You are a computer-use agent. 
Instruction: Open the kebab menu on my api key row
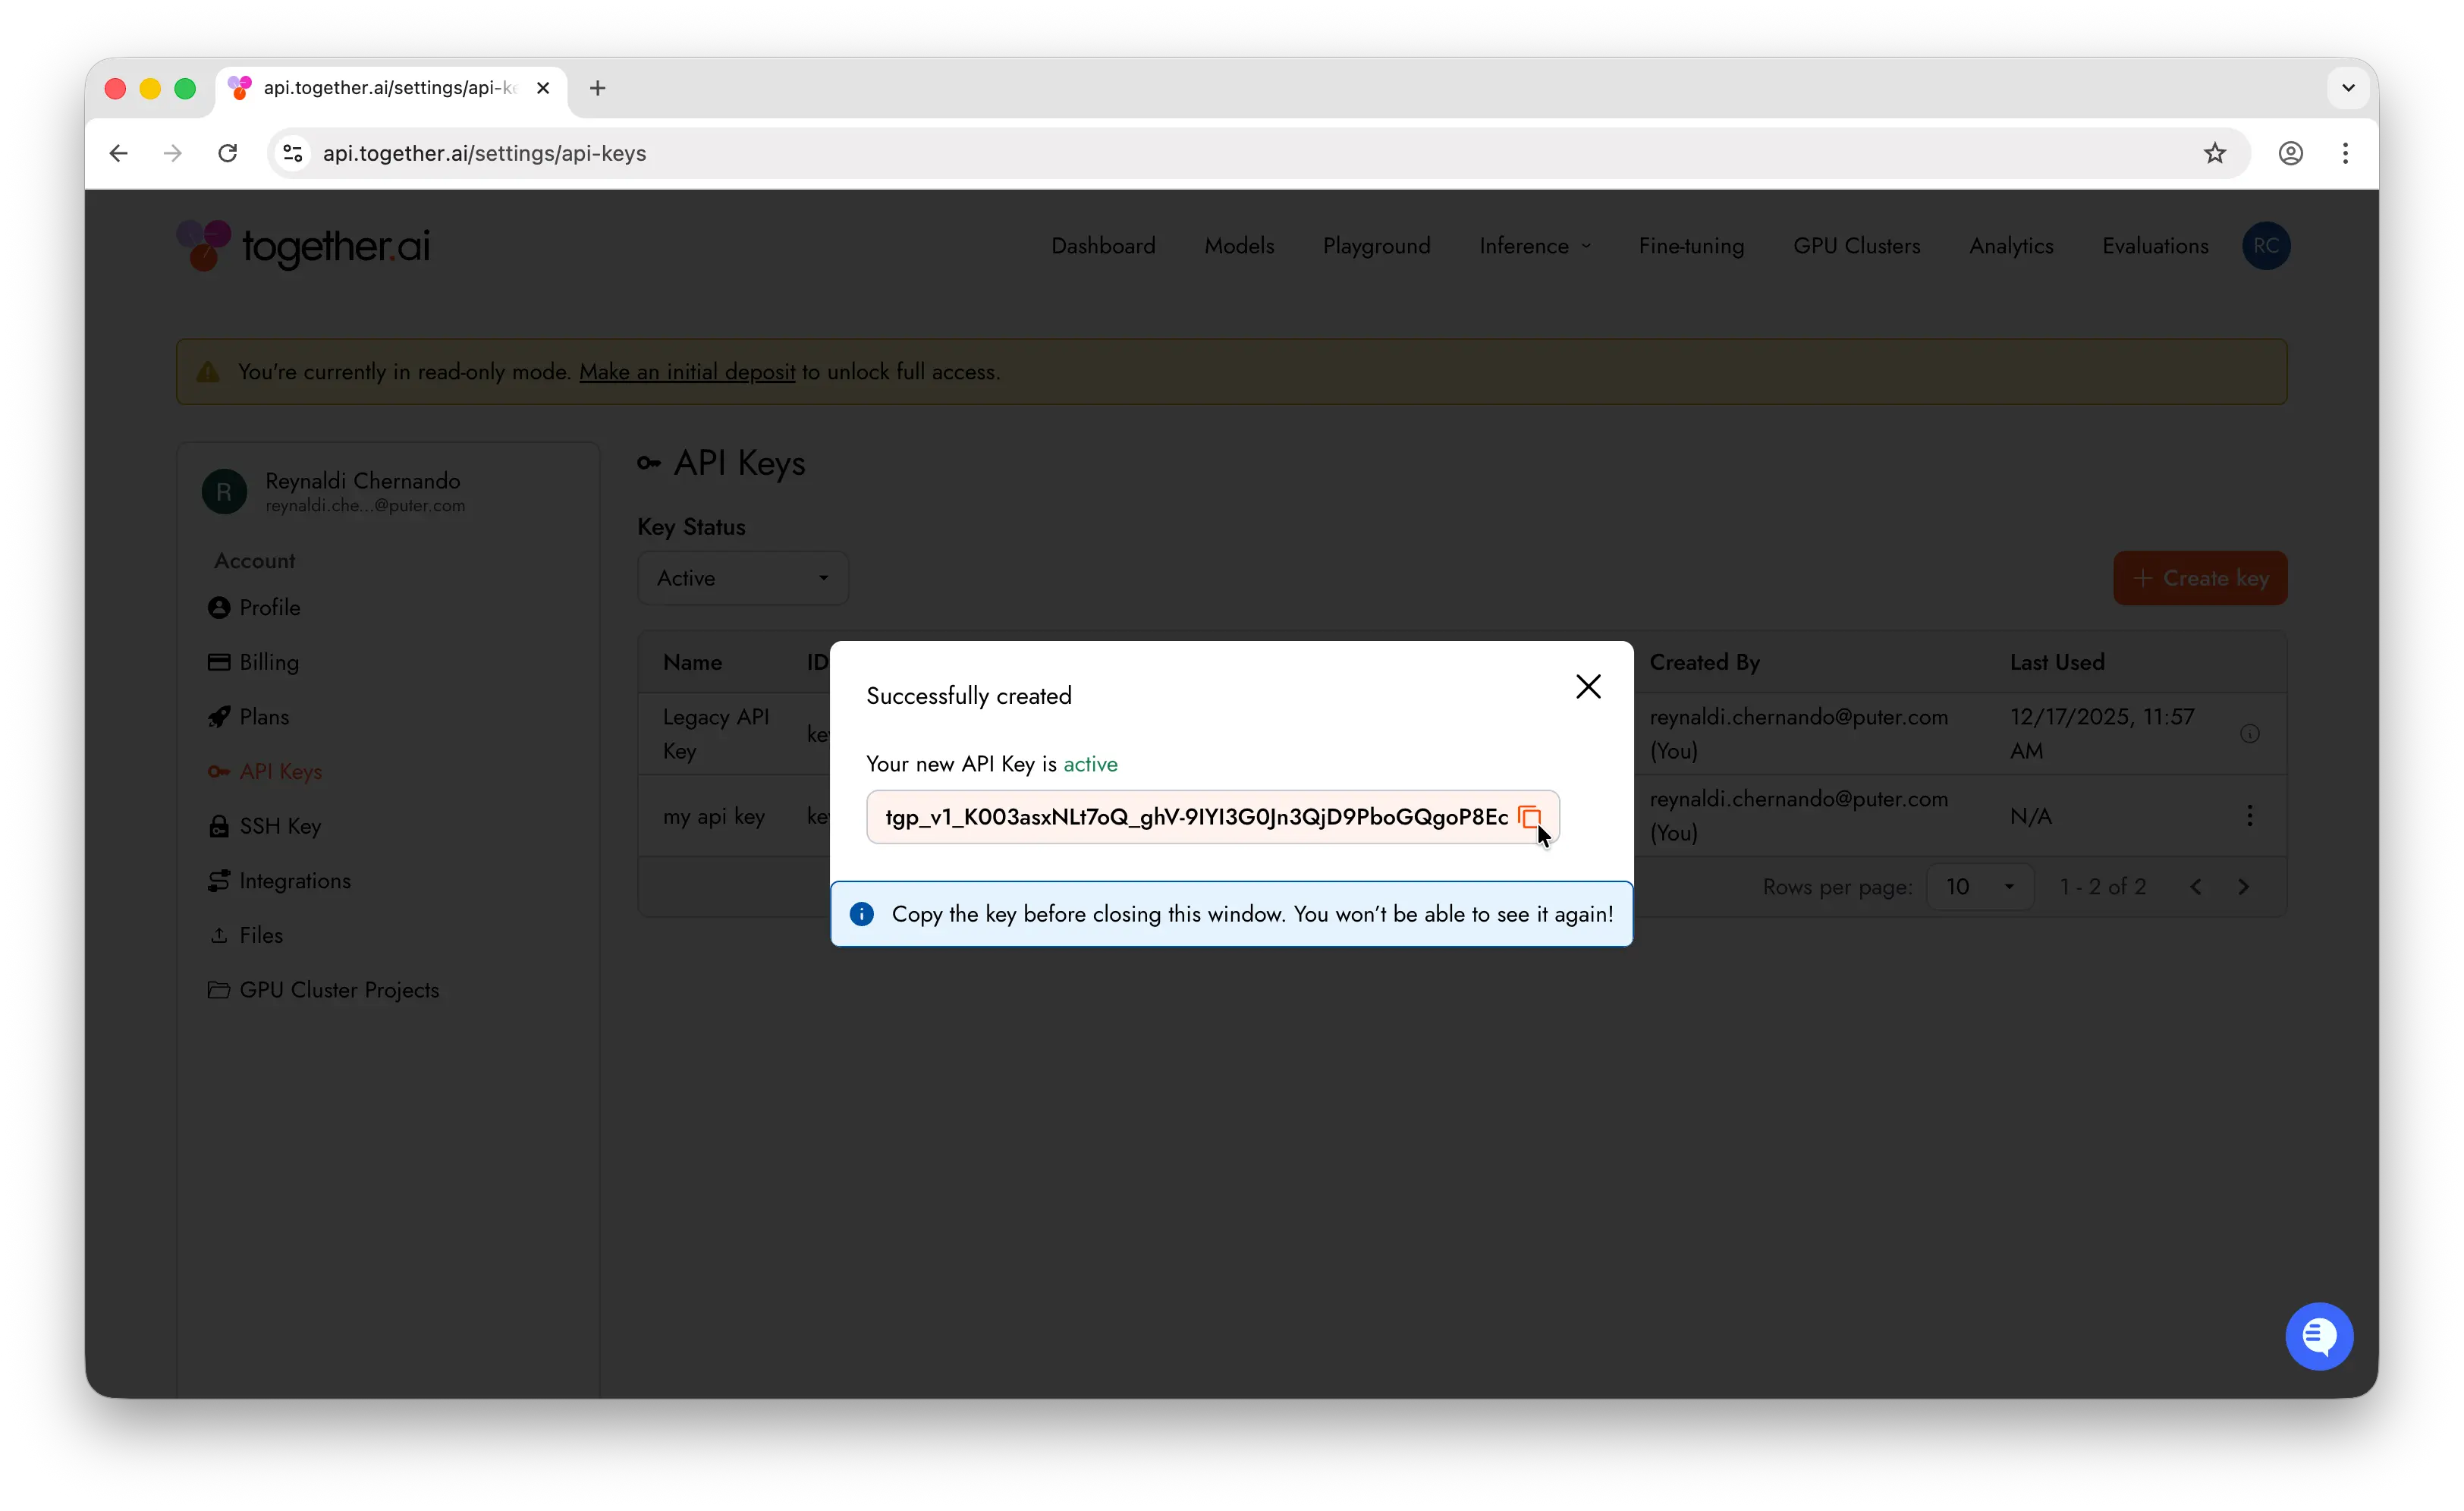pos(2250,815)
